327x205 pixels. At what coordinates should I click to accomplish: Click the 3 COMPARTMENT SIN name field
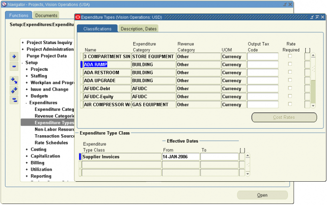point(107,56)
